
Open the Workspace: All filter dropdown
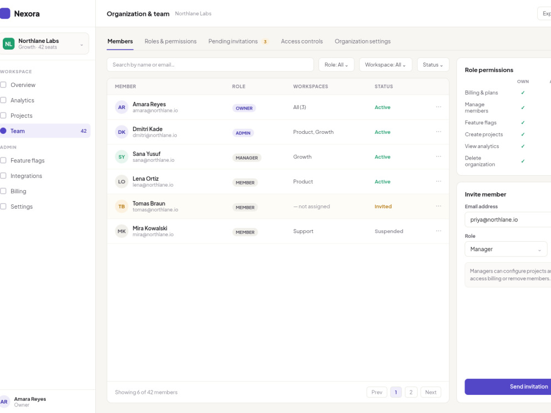pos(386,65)
